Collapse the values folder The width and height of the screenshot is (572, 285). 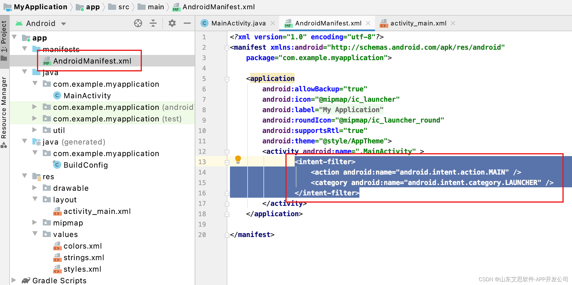35,234
